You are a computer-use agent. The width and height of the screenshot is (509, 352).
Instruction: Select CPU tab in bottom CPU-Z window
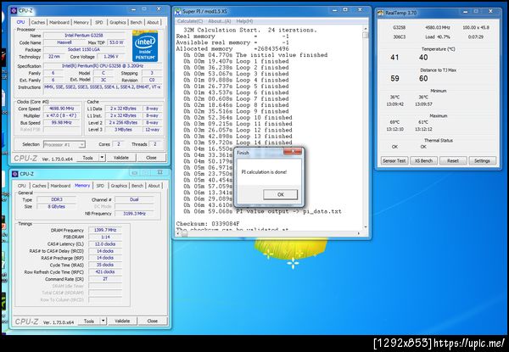click(x=22, y=186)
